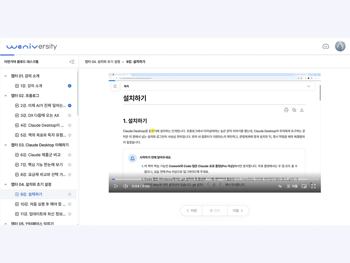The width and height of the screenshot is (350, 263).
Task: Open lesson 10강. 처음 실행 후 해야 할
Action: (38, 204)
